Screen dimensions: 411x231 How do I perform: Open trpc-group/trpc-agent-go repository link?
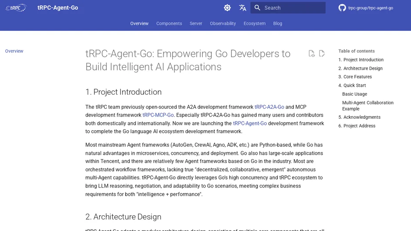click(371, 8)
